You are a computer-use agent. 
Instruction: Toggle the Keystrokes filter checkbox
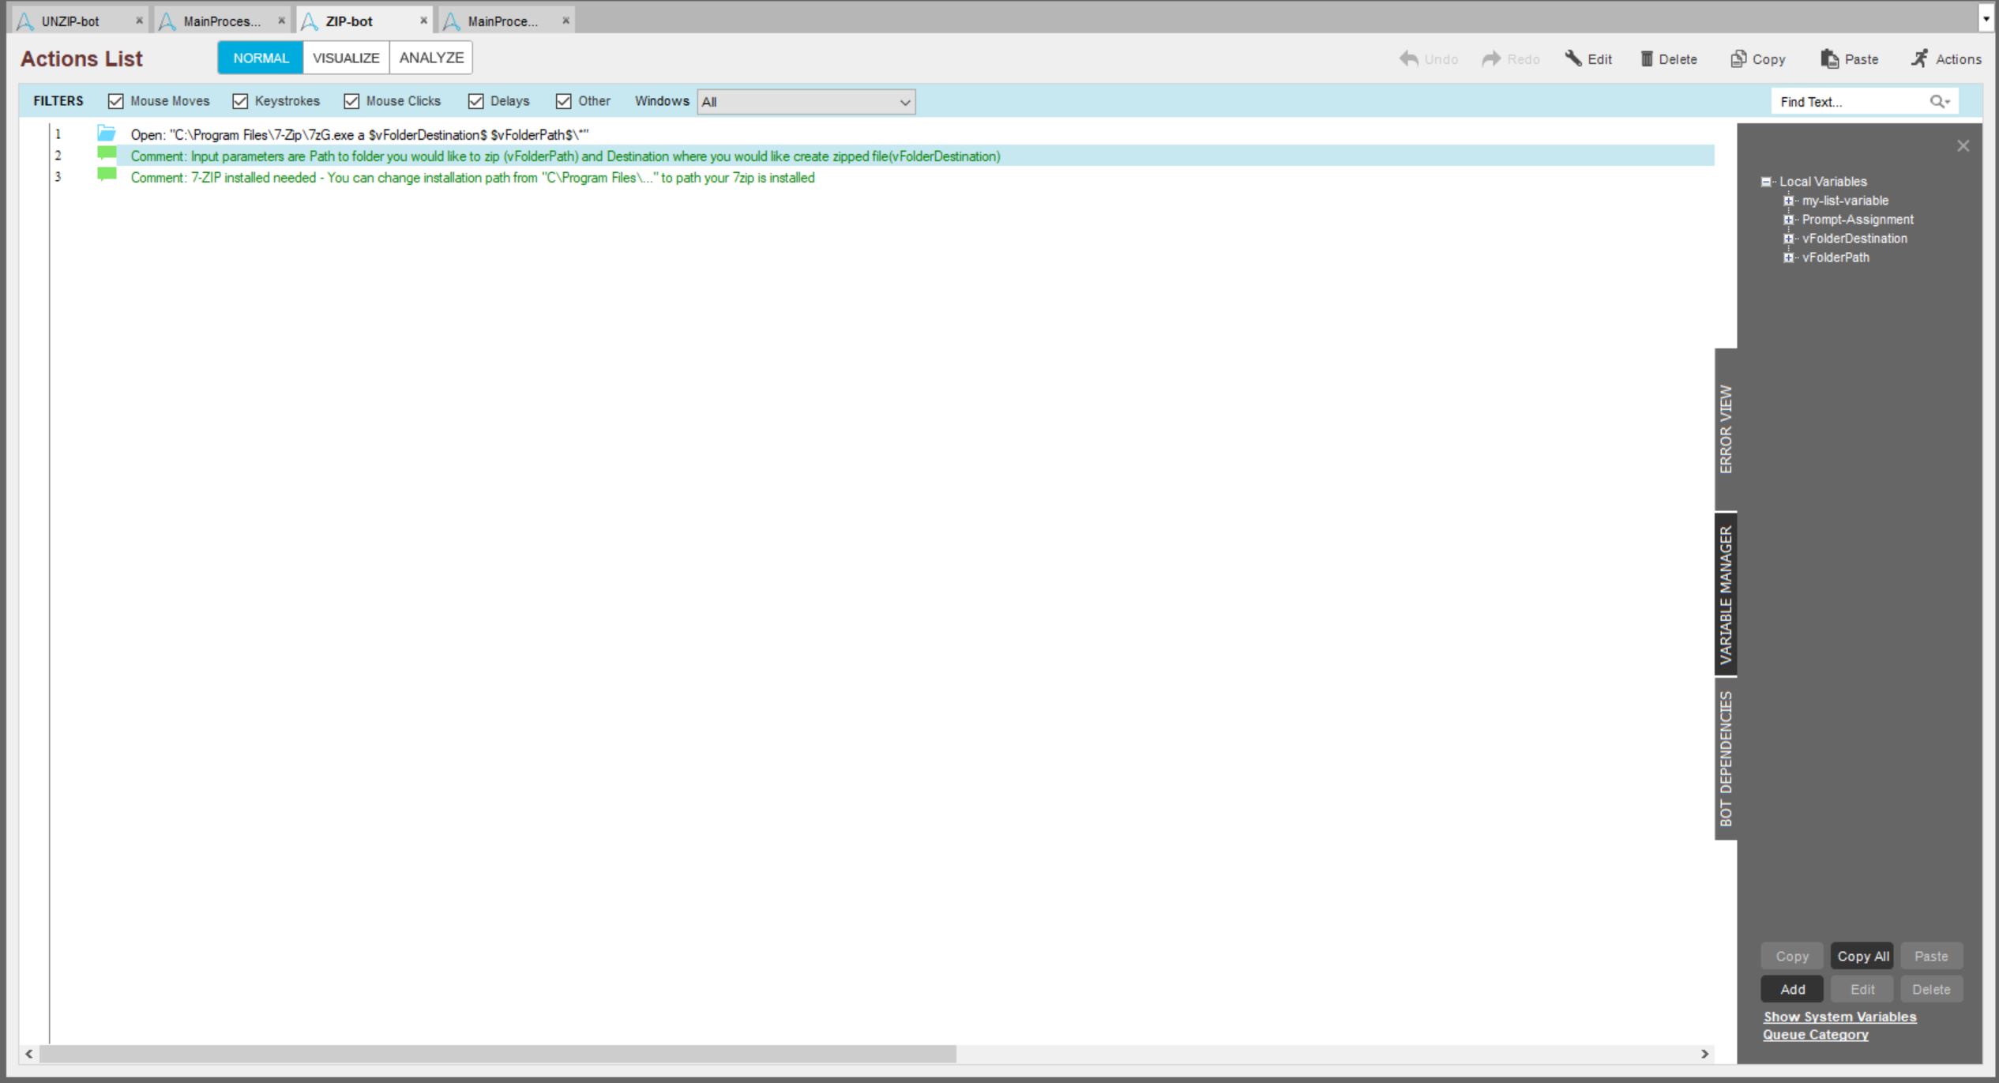point(240,101)
